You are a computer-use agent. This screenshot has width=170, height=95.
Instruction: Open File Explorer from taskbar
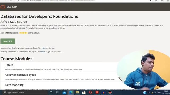click(77, 92)
